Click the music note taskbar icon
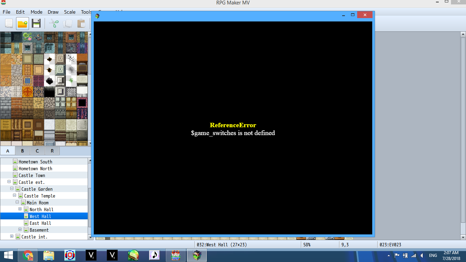The width and height of the screenshot is (466, 262). pyautogui.click(x=155, y=255)
